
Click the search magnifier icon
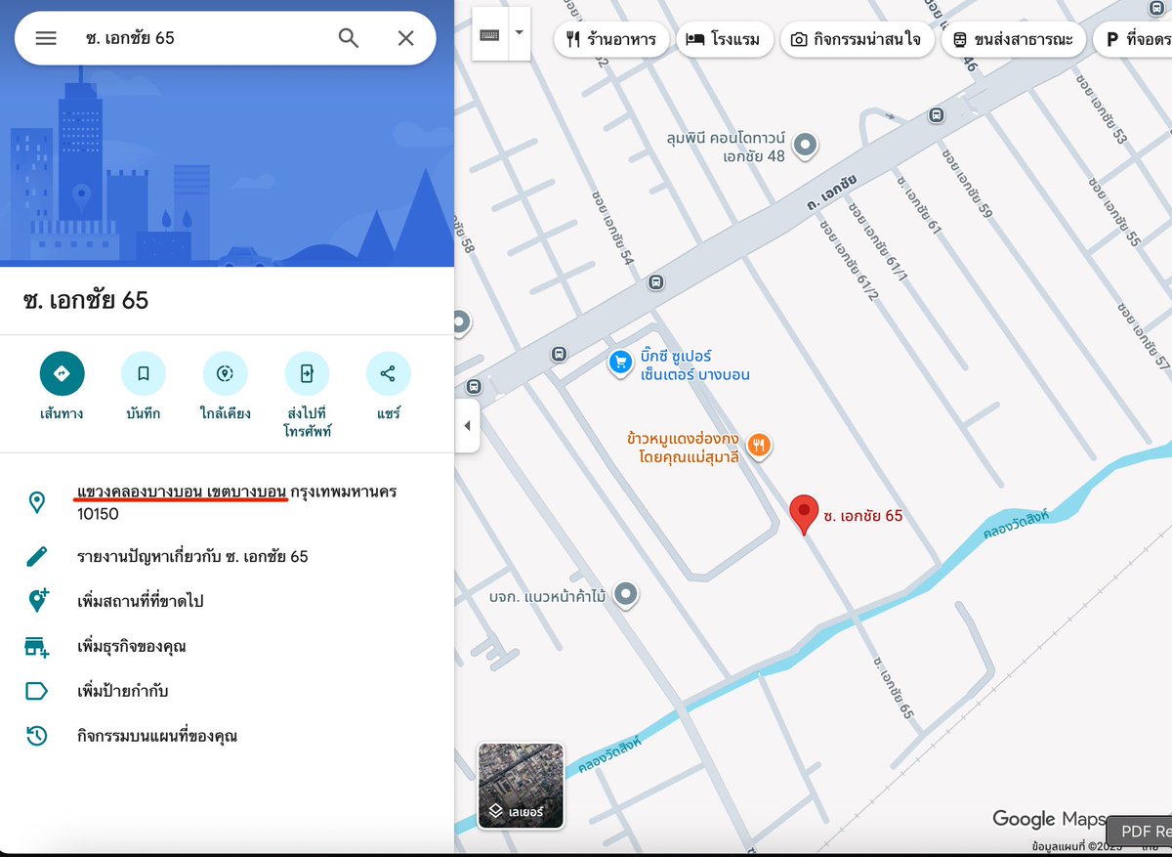[349, 38]
